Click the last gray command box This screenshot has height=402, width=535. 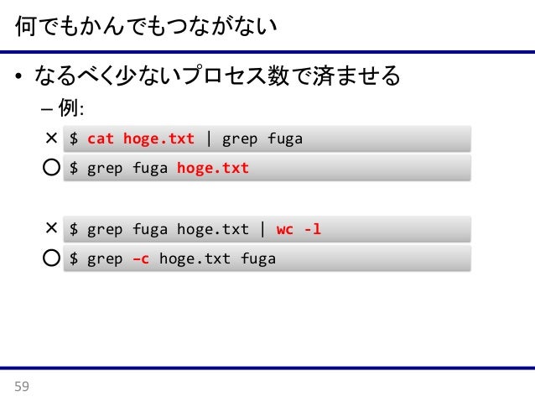pyautogui.click(x=267, y=258)
